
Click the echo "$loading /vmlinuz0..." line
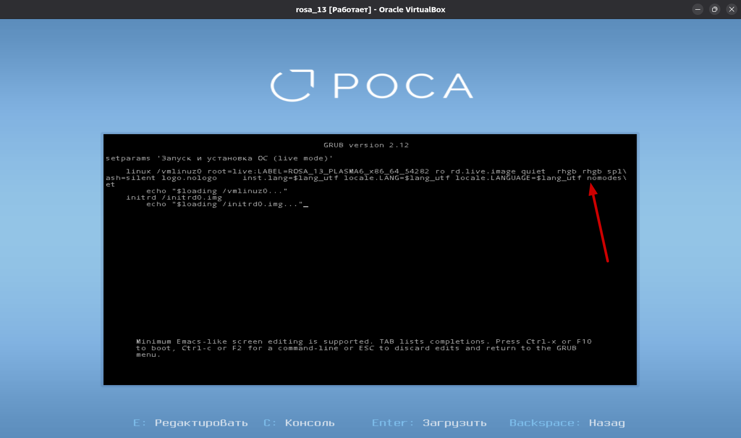click(217, 191)
